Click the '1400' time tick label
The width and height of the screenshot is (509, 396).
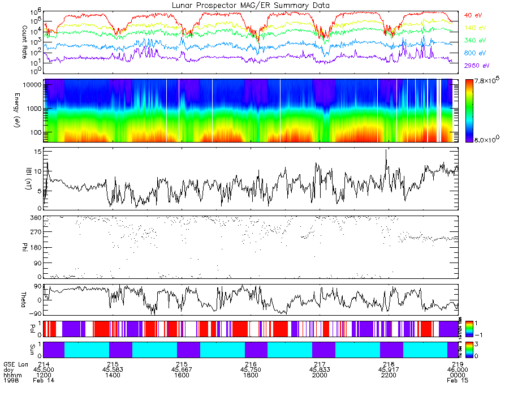[x=113, y=375]
